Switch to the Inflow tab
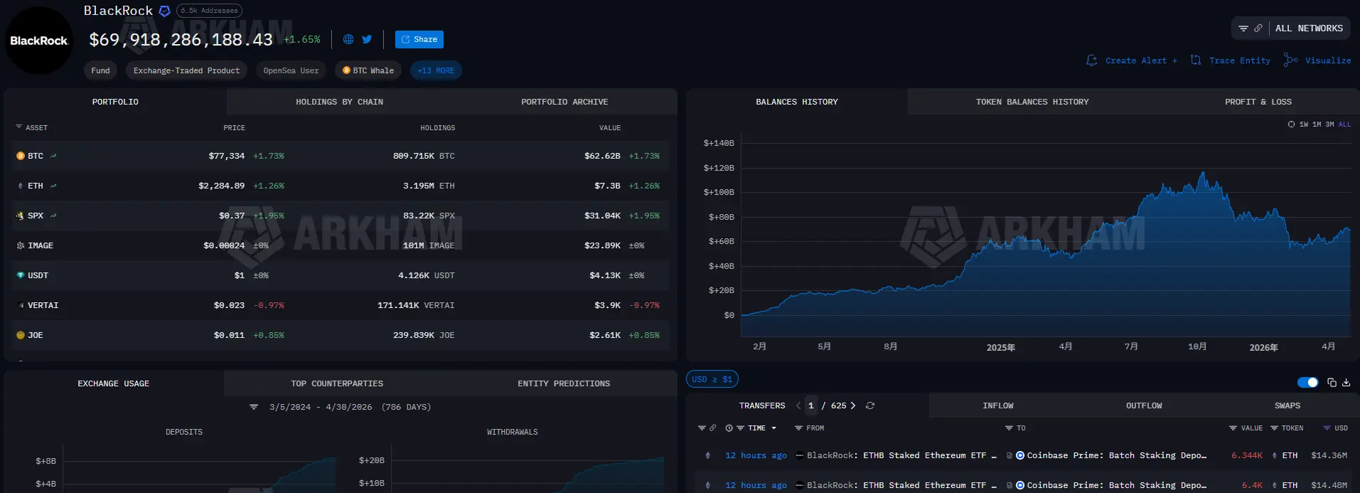This screenshot has height=493, width=1360. (998, 405)
